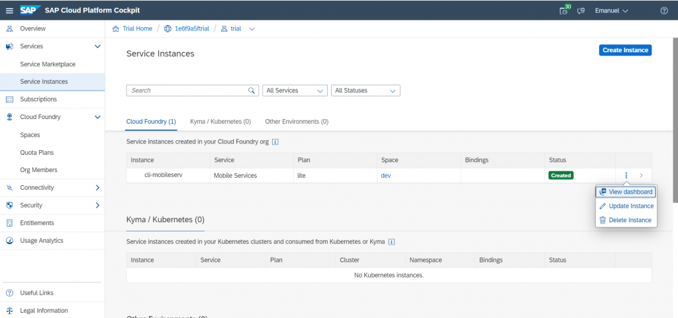This screenshot has width=678, height=318.
Task: Open cli-mobileserv details via row arrow
Action: click(641, 176)
